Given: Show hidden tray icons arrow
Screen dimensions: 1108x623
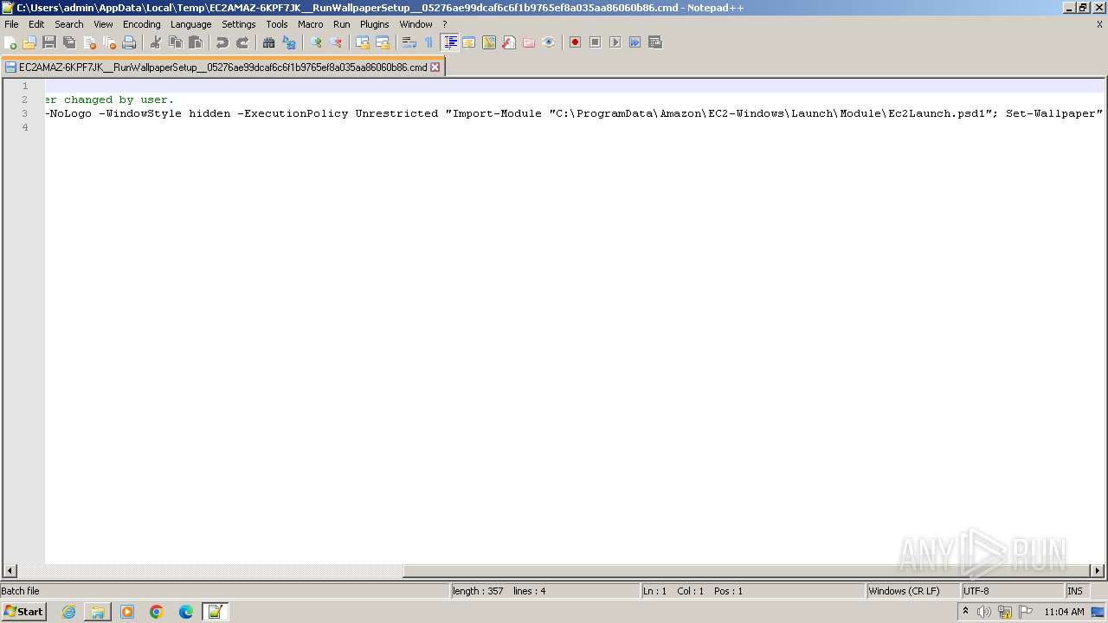Looking at the screenshot, I should tap(965, 611).
